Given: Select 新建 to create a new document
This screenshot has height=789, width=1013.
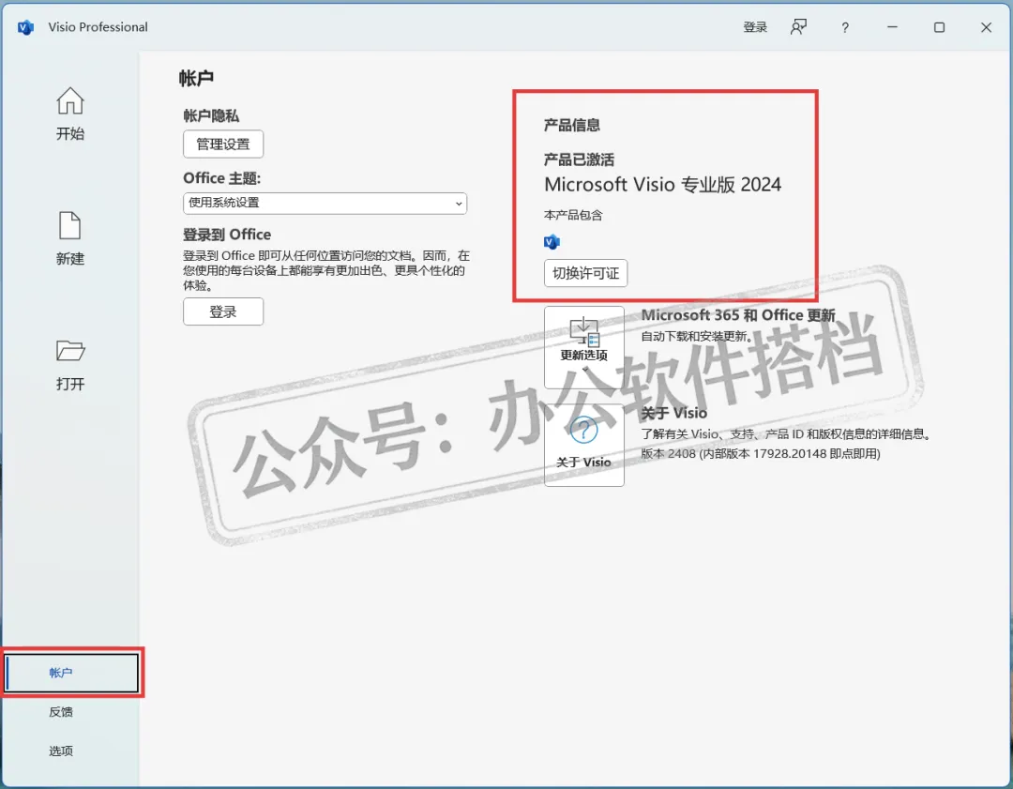Looking at the screenshot, I should 69,238.
